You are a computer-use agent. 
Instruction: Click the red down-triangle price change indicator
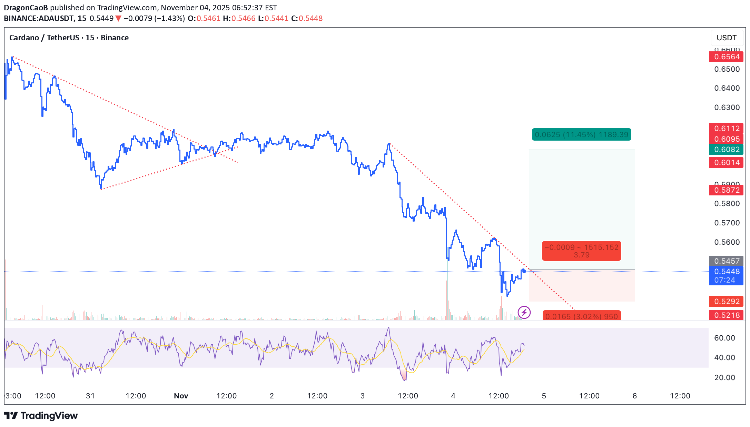coord(118,19)
